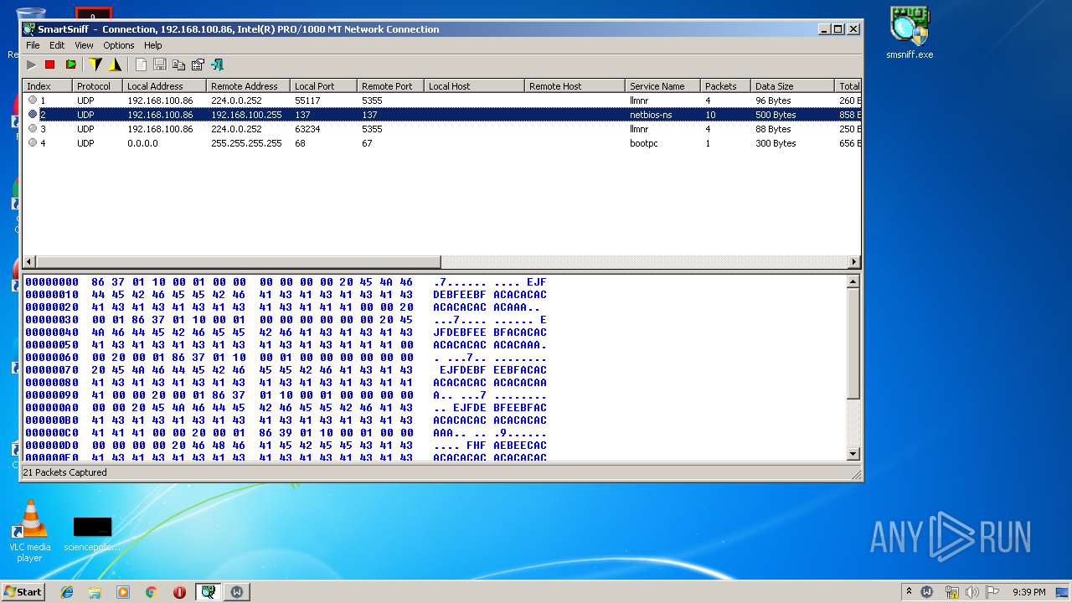
Task: Select the gray status dot of row 1
Action: tap(33, 100)
